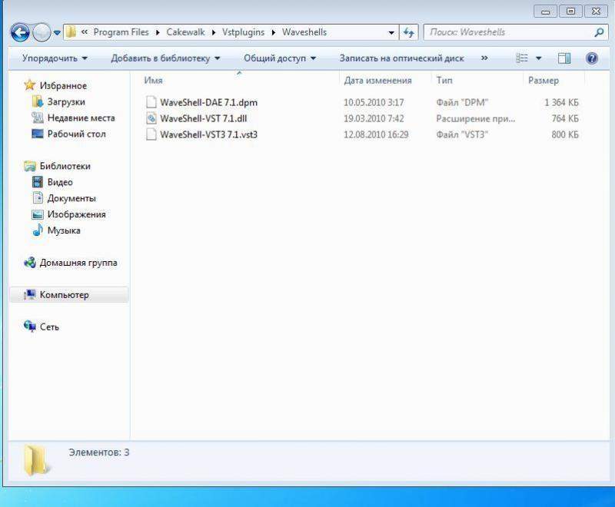Viewport: 615px width, 507px height.
Task: Sort by the Имя column header
Action: point(153,81)
